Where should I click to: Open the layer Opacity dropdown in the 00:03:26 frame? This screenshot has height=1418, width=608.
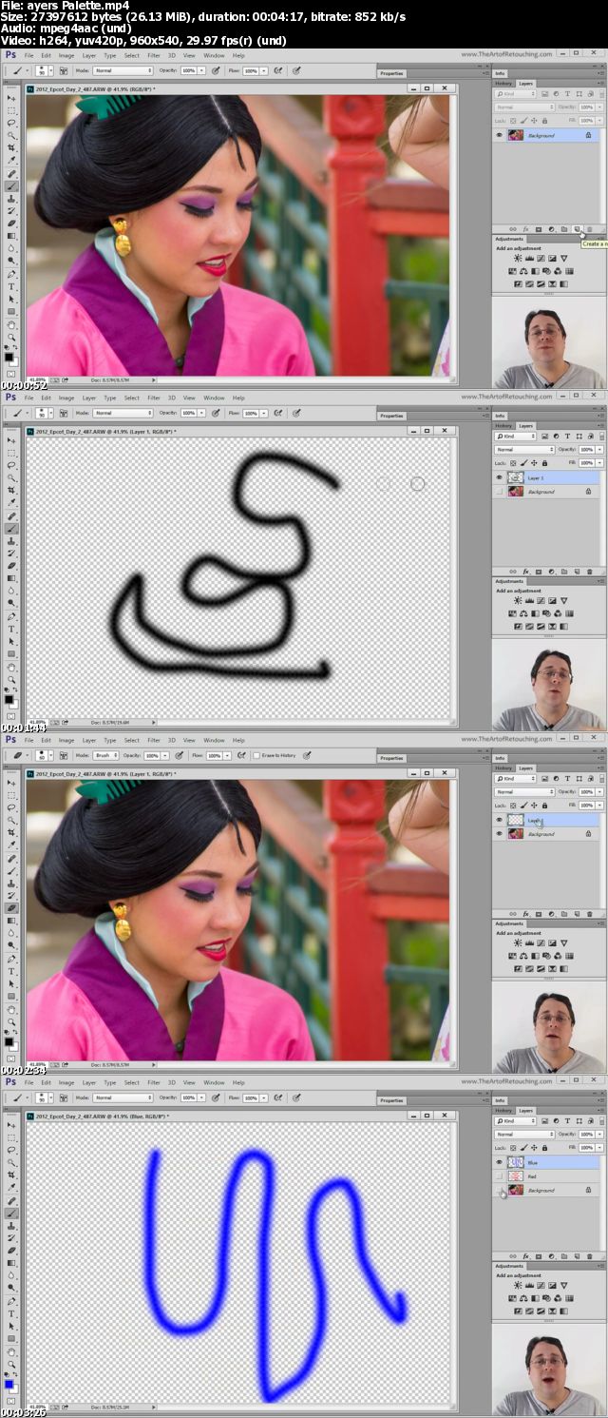pyautogui.click(x=599, y=1135)
